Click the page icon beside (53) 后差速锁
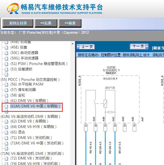The image size is (164, 165). coord(6,69)
